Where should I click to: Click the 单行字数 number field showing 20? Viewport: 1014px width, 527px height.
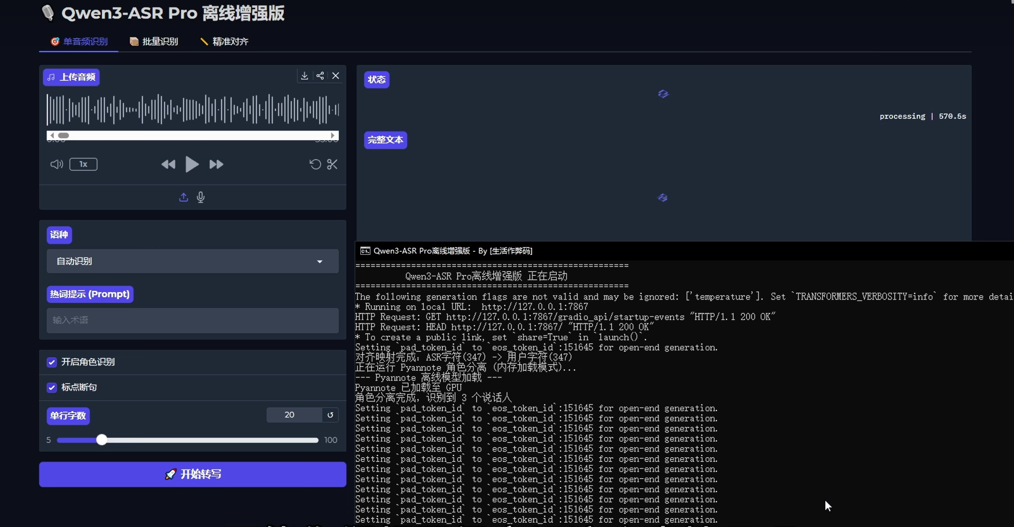pyautogui.click(x=294, y=415)
